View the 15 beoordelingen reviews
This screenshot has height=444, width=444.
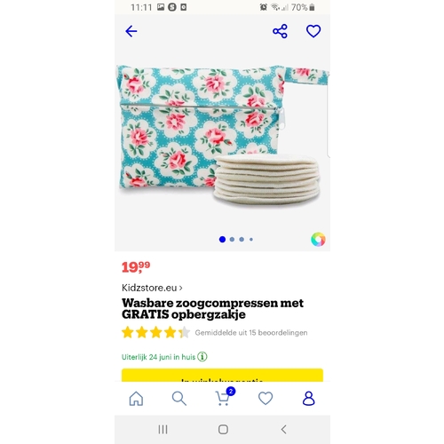pos(251,333)
